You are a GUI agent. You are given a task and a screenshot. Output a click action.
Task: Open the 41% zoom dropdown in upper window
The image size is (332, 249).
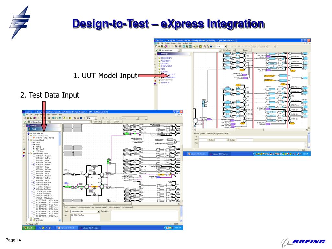pyautogui.click(x=225, y=47)
